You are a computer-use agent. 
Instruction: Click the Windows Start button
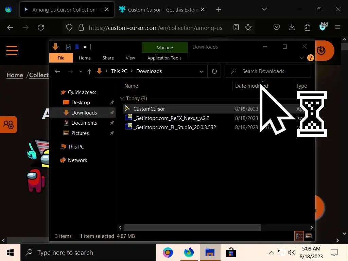click(10, 253)
